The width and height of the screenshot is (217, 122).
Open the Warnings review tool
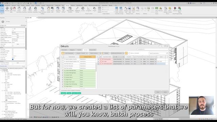point(160,9)
